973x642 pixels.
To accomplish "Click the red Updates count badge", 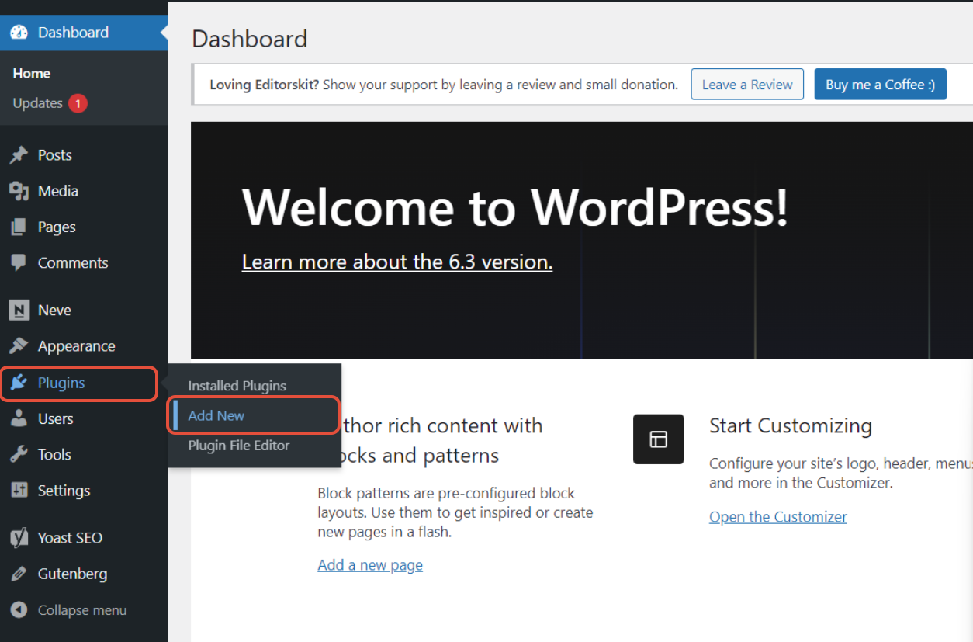I will tap(78, 103).
